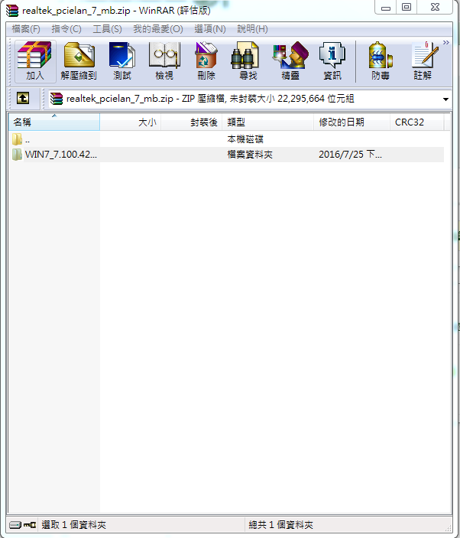This screenshot has width=460, height=538.
Task: Open the 我的最愛(O) menu
Action: click(158, 29)
